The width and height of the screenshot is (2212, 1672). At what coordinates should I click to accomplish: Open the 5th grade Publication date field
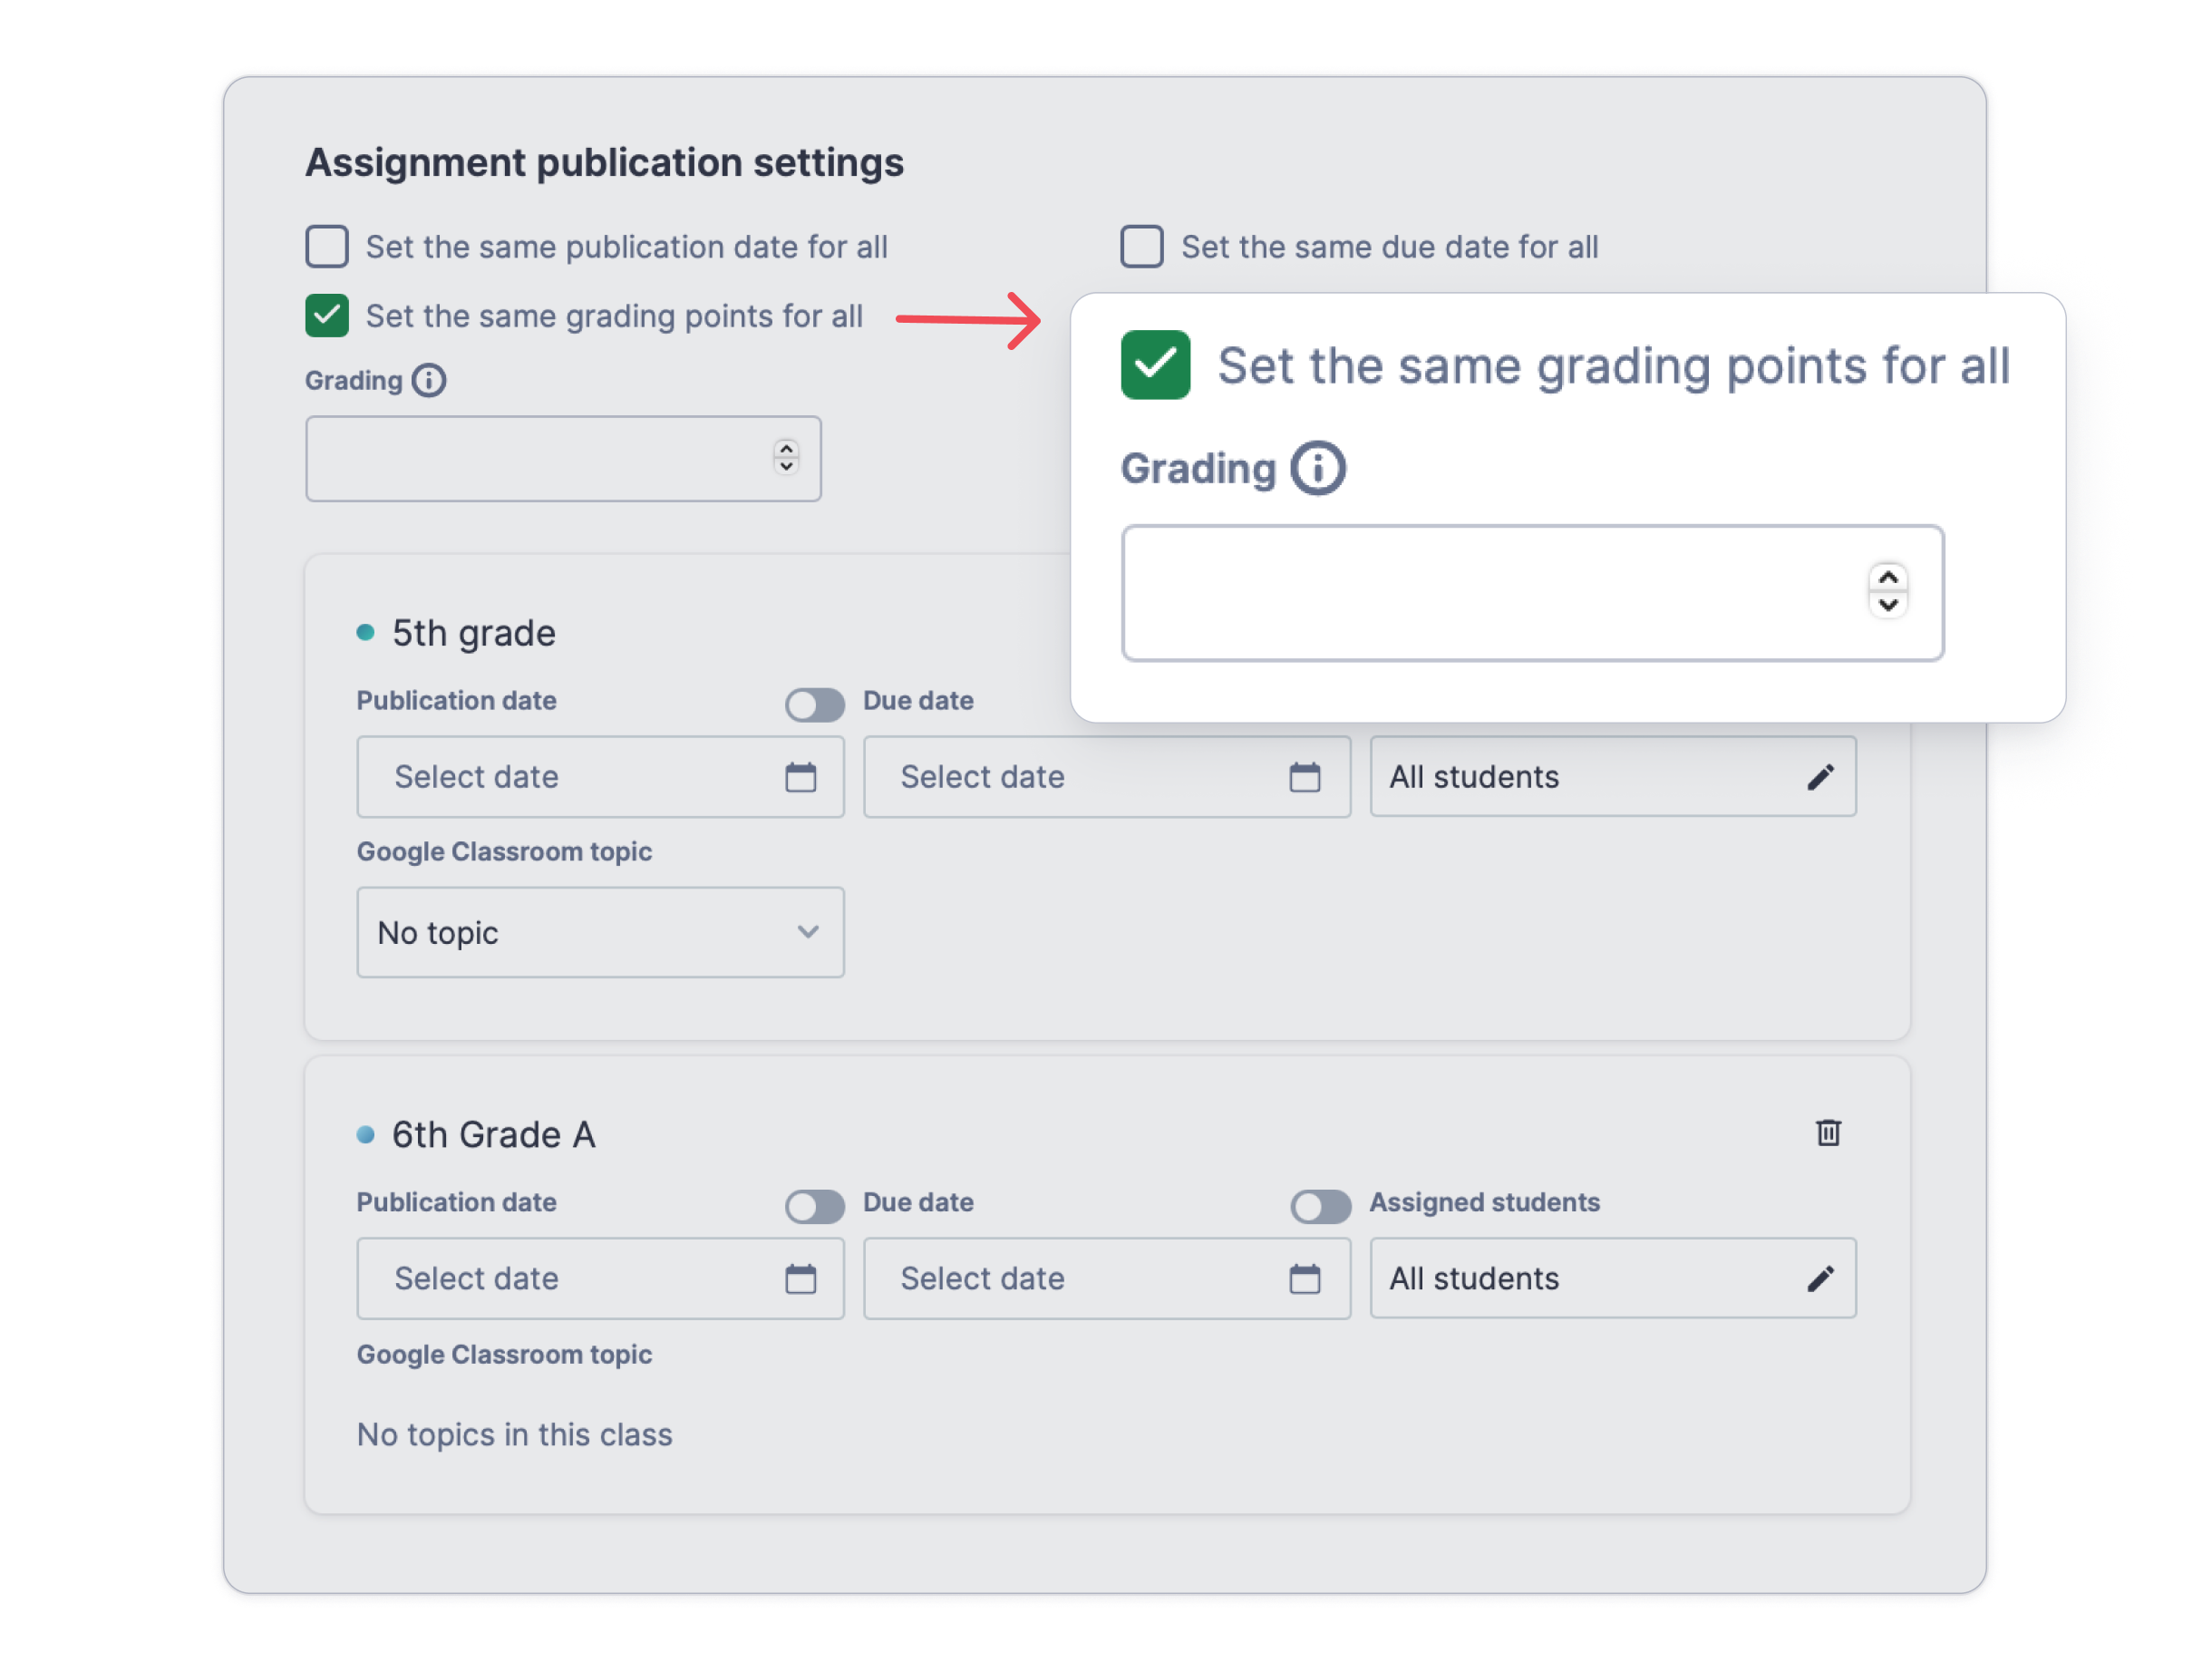click(600, 777)
